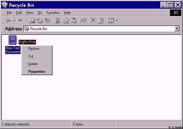Open the Favorites menu
183x129 pixels.
pos(53,13)
